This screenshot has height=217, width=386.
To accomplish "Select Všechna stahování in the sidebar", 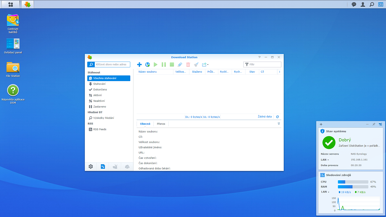I will click(x=109, y=78).
